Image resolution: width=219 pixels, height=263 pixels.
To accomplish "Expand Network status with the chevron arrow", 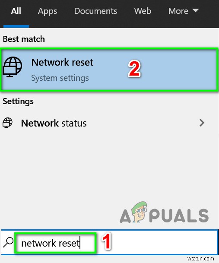I will [202, 123].
